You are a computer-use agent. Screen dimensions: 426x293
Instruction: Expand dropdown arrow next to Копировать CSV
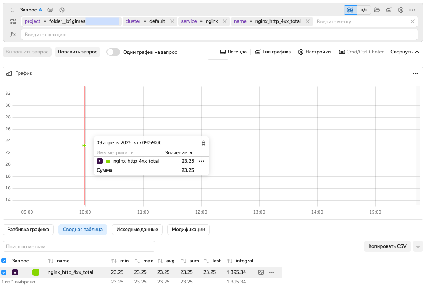coord(418,246)
